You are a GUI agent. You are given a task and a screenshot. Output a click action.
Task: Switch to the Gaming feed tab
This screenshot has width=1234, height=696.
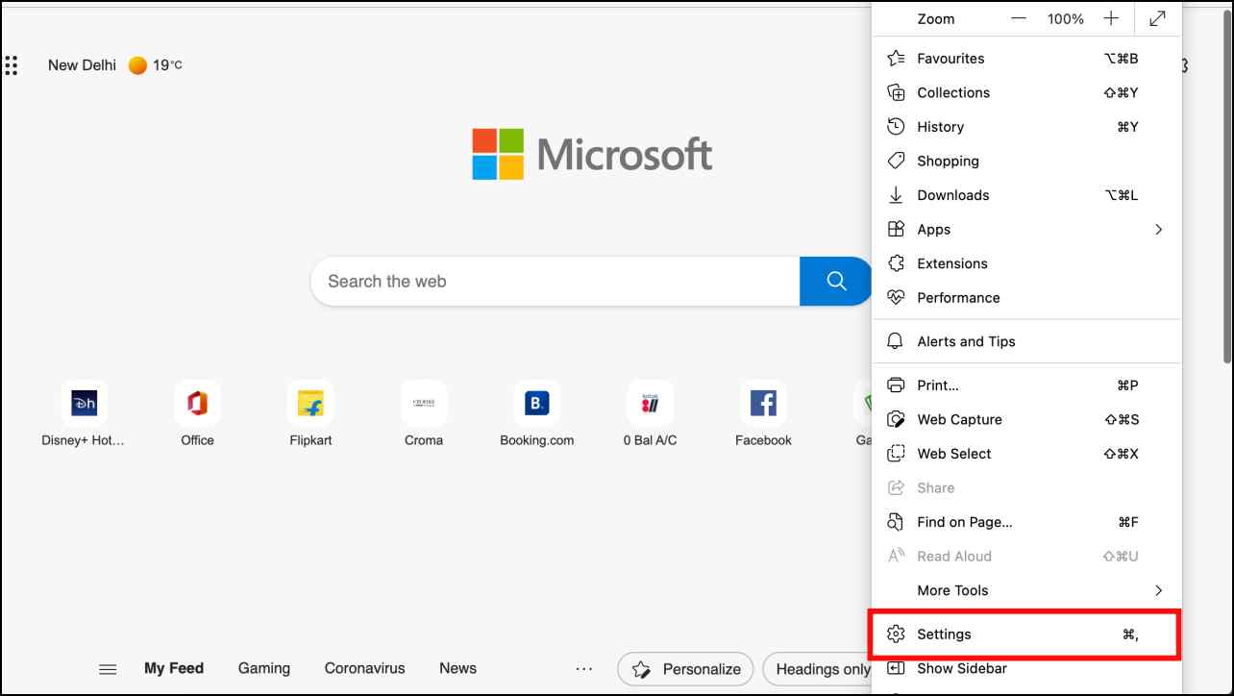[x=264, y=668]
